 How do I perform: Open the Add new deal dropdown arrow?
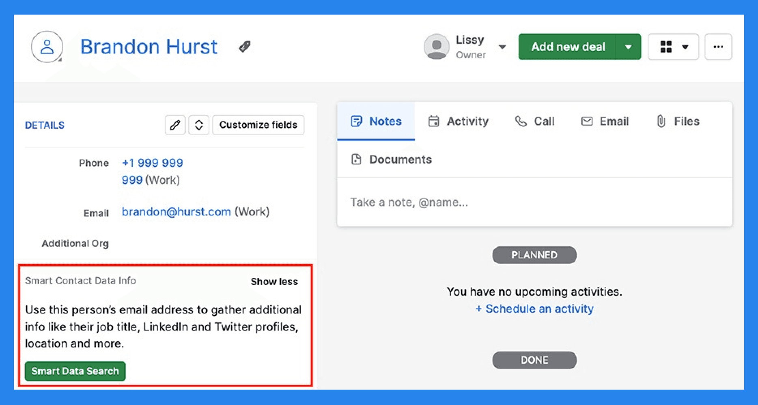[x=629, y=47]
